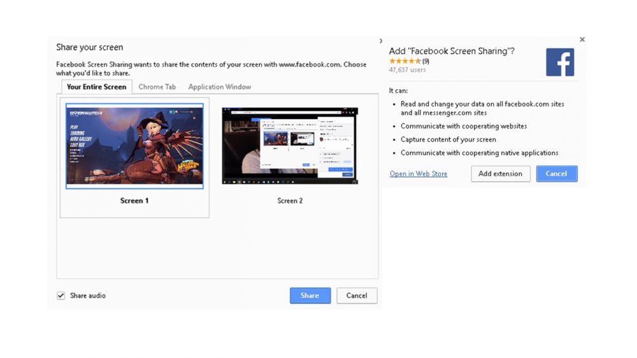Click the small chevron arrow beside extension prompt

click(x=381, y=41)
